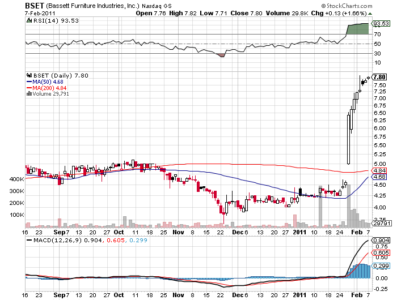Click the 0.904 MACD value tag on the right axis
This screenshot has width=397, height=300.
(x=381, y=241)
